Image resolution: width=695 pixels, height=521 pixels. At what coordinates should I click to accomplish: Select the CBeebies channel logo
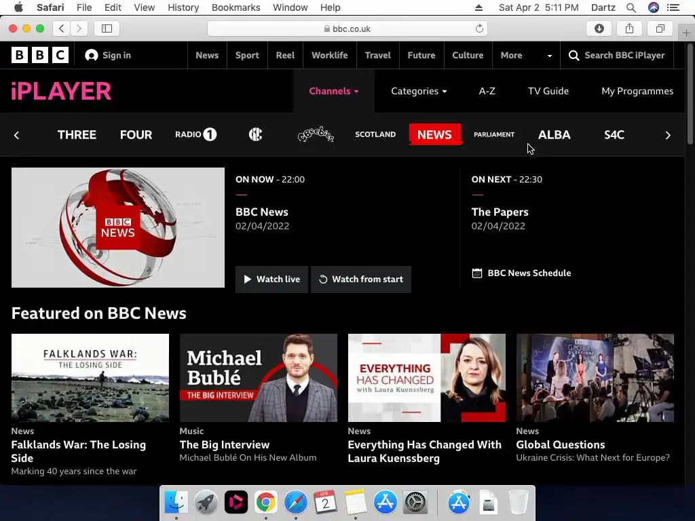[x=316, y=134]
